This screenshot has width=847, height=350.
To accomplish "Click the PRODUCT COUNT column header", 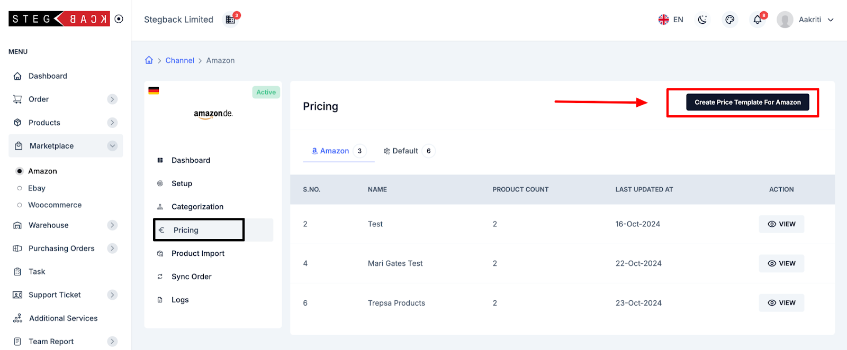I will (520, 189).
